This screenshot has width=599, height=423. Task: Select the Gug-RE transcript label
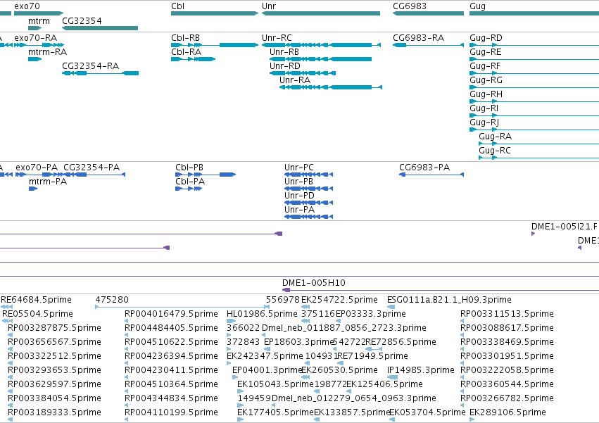point(486,52)
